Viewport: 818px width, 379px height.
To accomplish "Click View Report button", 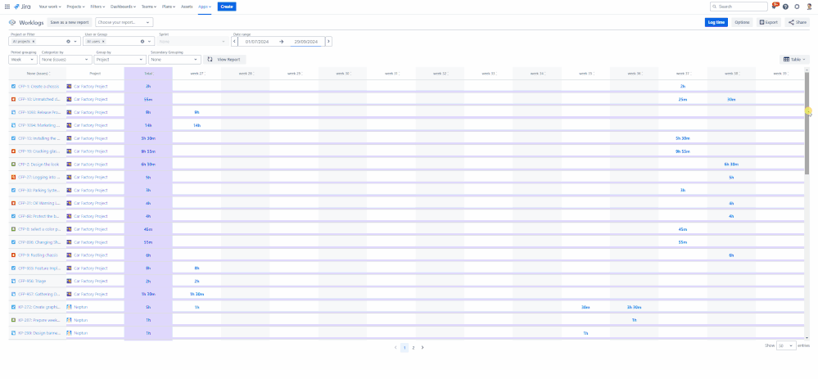I will pos(225,60).
